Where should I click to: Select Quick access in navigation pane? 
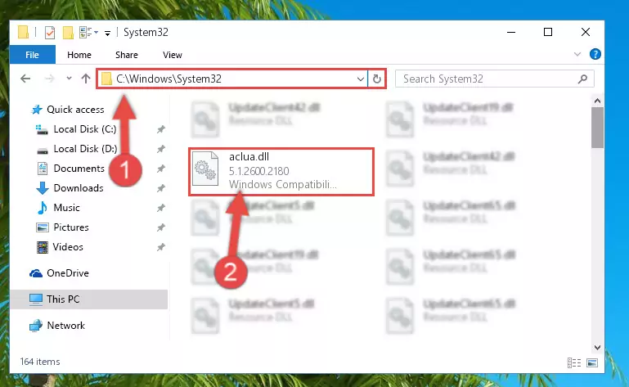click(75, 110)
